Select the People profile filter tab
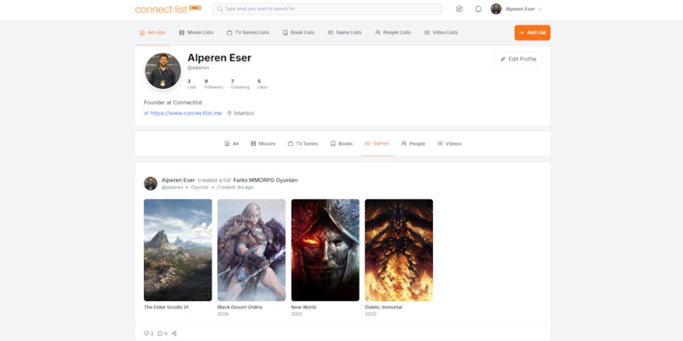The width and height of the screenshot is (683, 341). (x=413, y=143)
